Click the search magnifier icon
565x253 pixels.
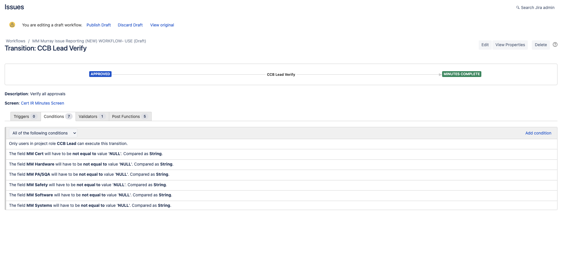[x=518, y=8]
